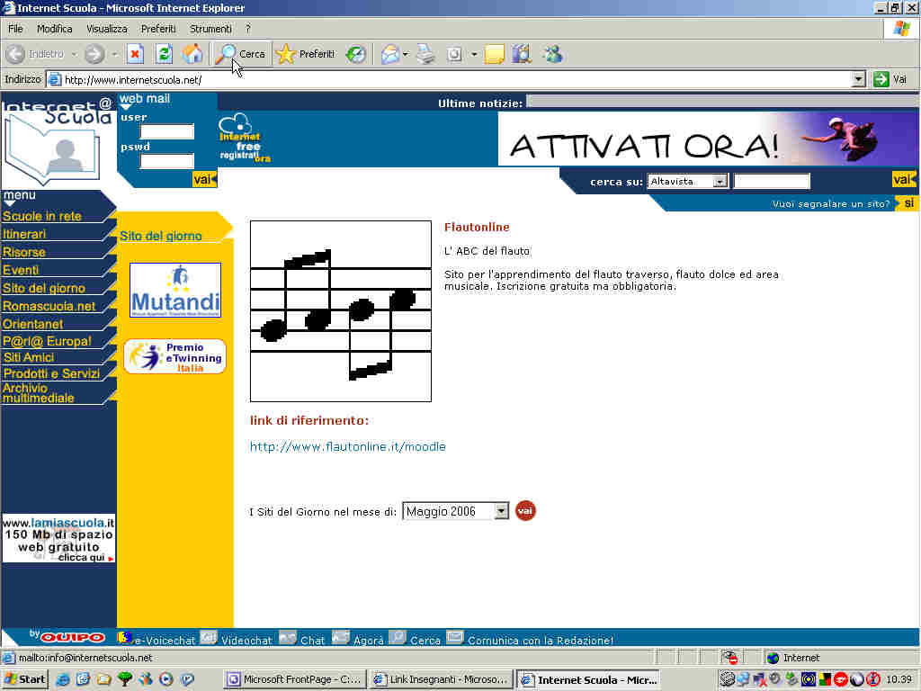Screen dimensions: 921x691
Task: Click the Mutandi banner
Action: tap(175, 291)
